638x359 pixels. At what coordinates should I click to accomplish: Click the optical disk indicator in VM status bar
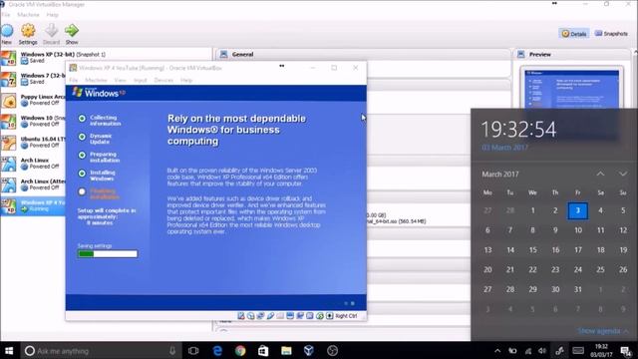tap(250, 316)
